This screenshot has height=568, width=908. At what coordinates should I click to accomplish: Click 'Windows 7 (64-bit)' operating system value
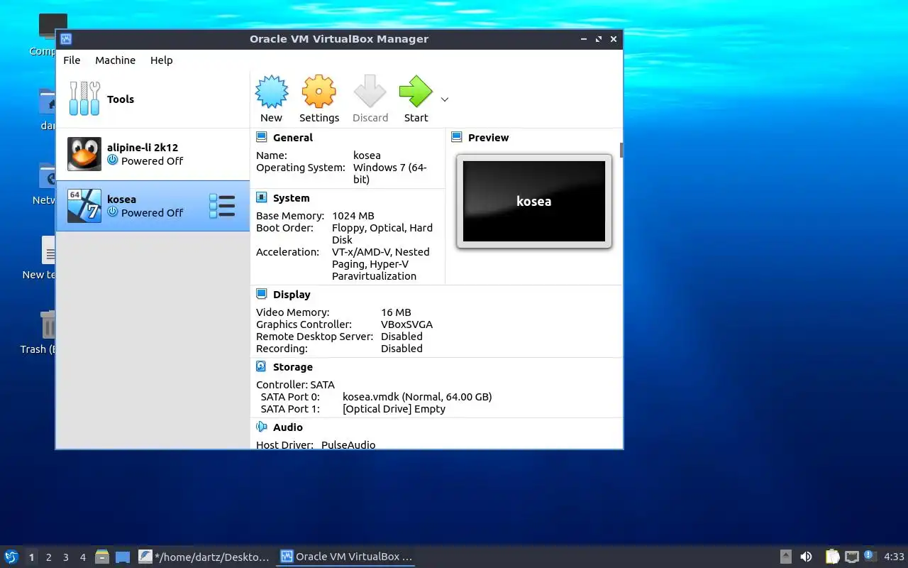pos(390,173)
